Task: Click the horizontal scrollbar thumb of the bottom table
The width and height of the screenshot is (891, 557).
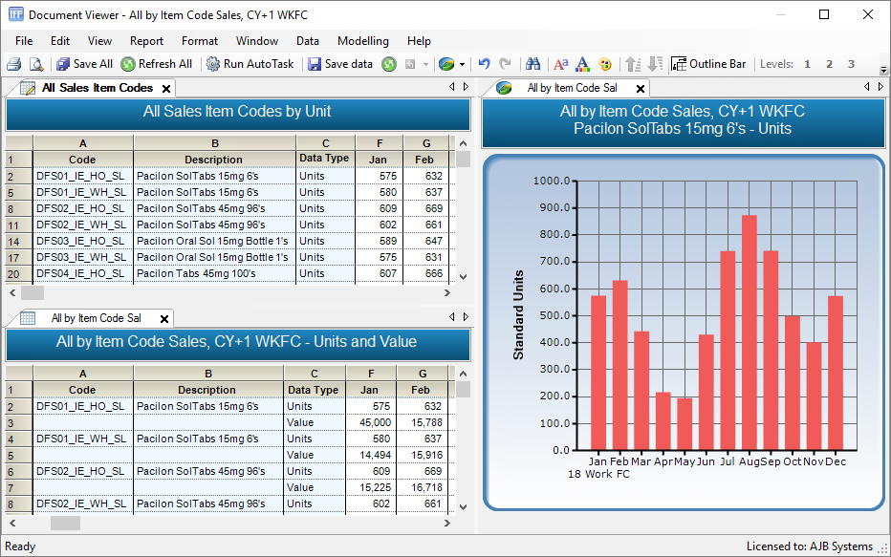Action: point(65,523)
